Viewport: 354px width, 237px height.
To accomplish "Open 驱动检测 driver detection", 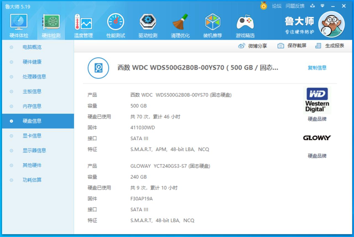I will click(148, 25).
